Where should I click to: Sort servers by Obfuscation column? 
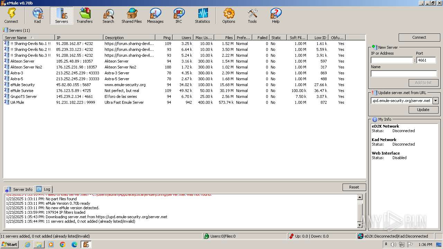coord(337,37)
